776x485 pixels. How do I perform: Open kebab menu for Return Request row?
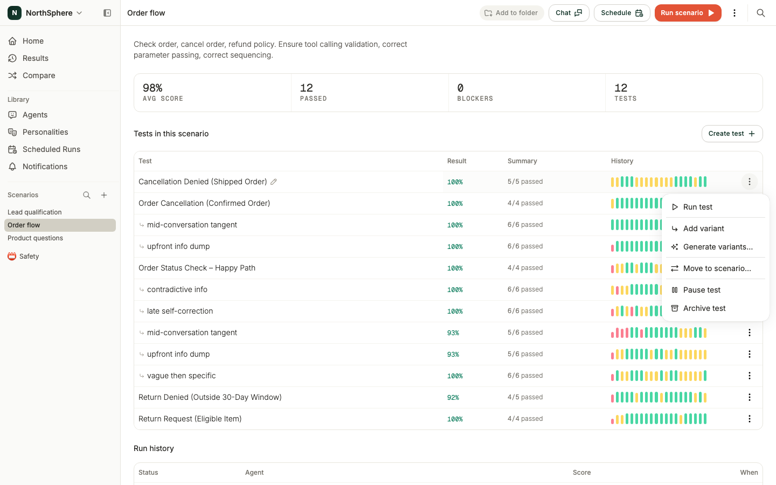(750, 419)
